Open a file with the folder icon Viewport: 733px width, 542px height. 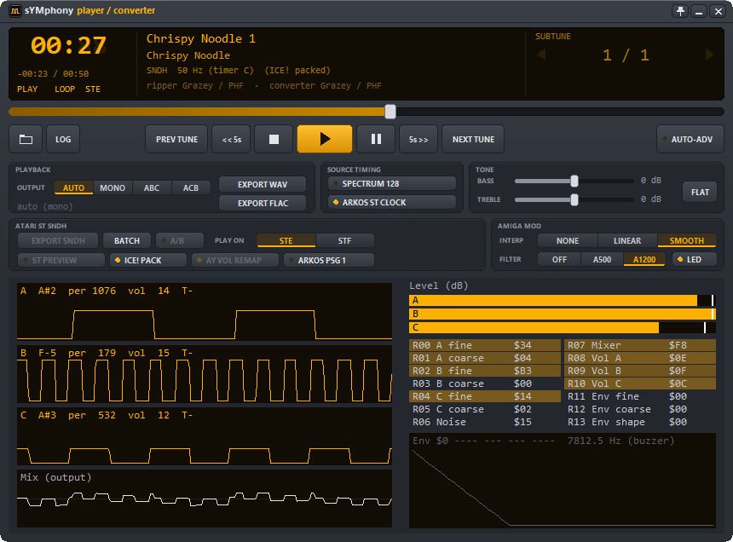point(26,139)
